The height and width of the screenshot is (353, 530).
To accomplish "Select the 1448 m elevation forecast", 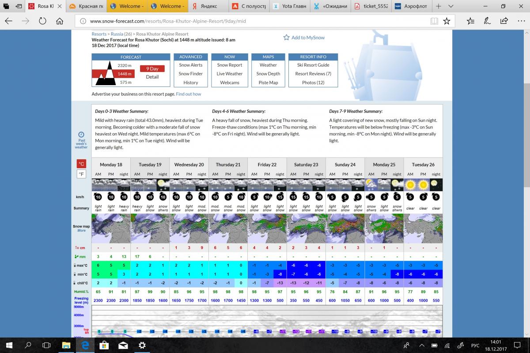I will [125, 74].
